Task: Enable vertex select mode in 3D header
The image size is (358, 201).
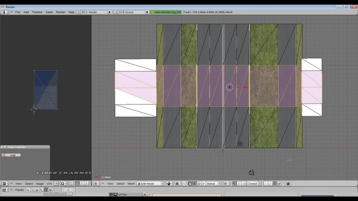Action: (266, 184)
